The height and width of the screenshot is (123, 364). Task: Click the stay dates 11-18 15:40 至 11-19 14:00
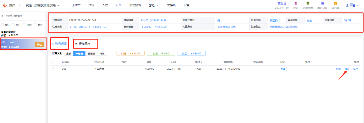pyautogui.click(x=88, y=27)
